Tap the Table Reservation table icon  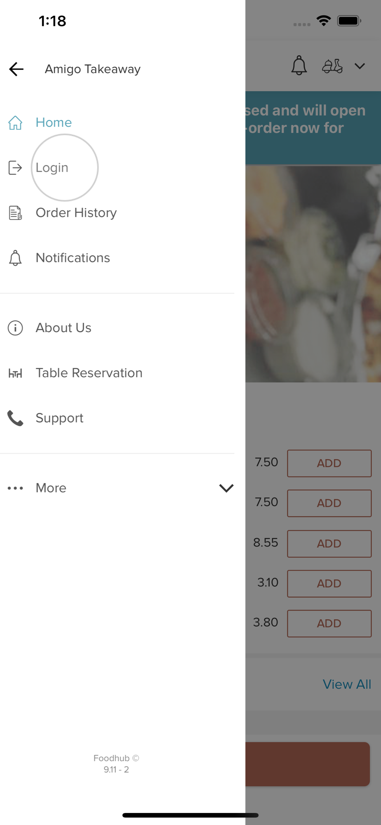click(x=15, y=373)
